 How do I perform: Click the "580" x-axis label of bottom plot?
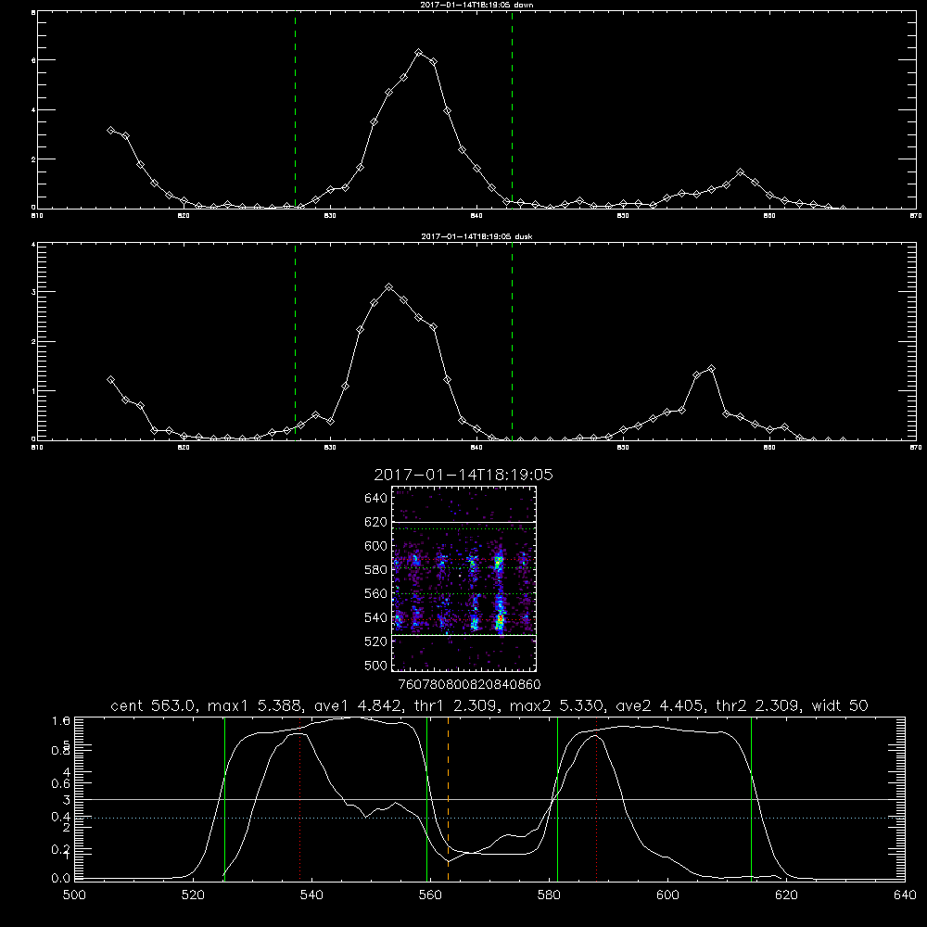[x=549, y=895]
